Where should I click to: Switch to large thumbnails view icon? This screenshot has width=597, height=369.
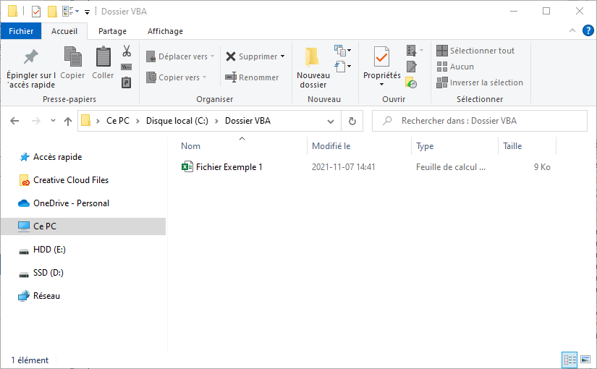point(585,360)
